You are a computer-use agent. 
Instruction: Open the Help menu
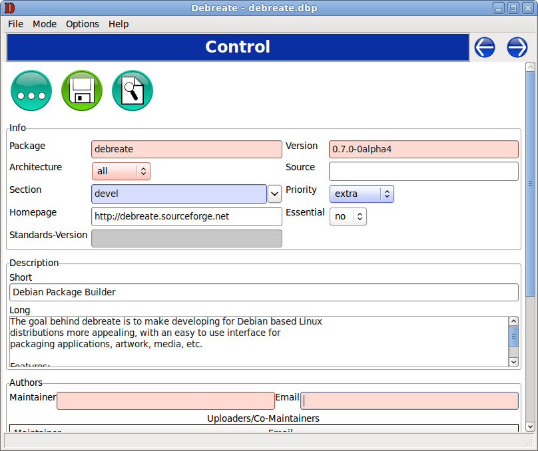[x=119, y=24]
